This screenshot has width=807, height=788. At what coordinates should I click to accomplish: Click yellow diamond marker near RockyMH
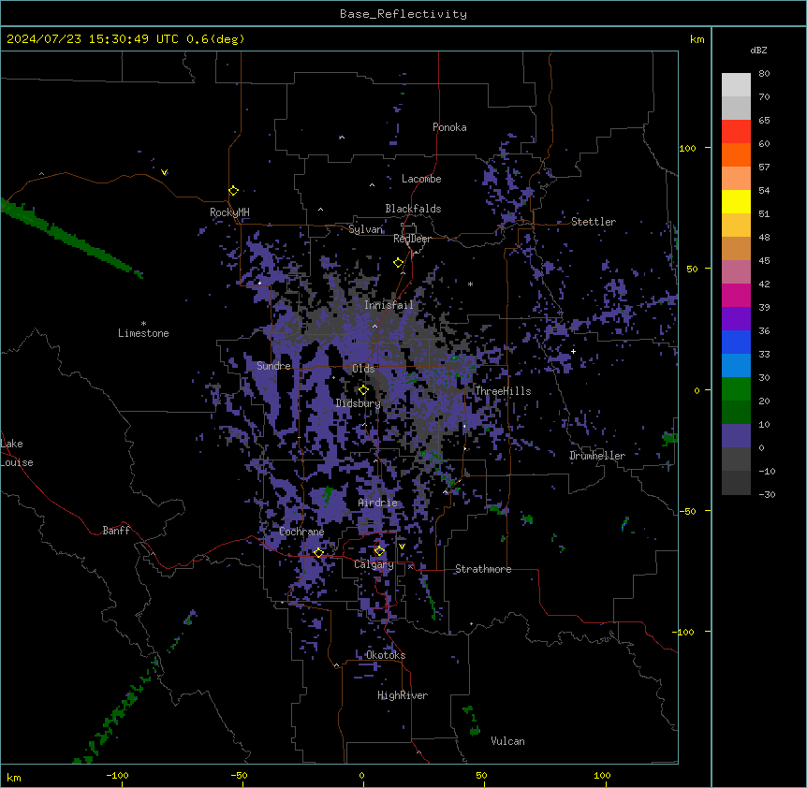point(233,191)
